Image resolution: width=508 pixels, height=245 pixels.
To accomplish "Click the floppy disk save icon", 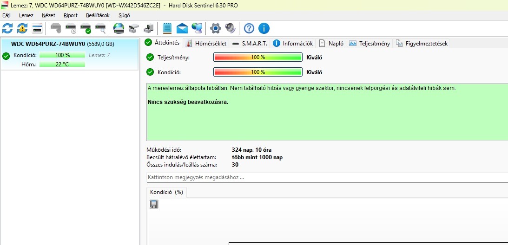I will [153, 204].
